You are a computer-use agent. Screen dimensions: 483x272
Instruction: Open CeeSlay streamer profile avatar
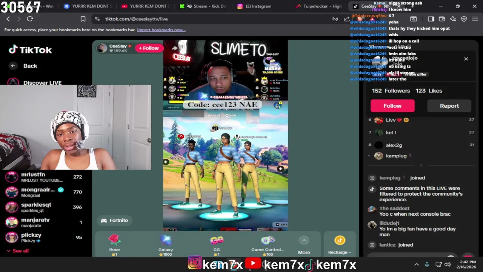click(101, 48)
